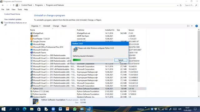Select the Stardock Start10 row

[88, 97]
